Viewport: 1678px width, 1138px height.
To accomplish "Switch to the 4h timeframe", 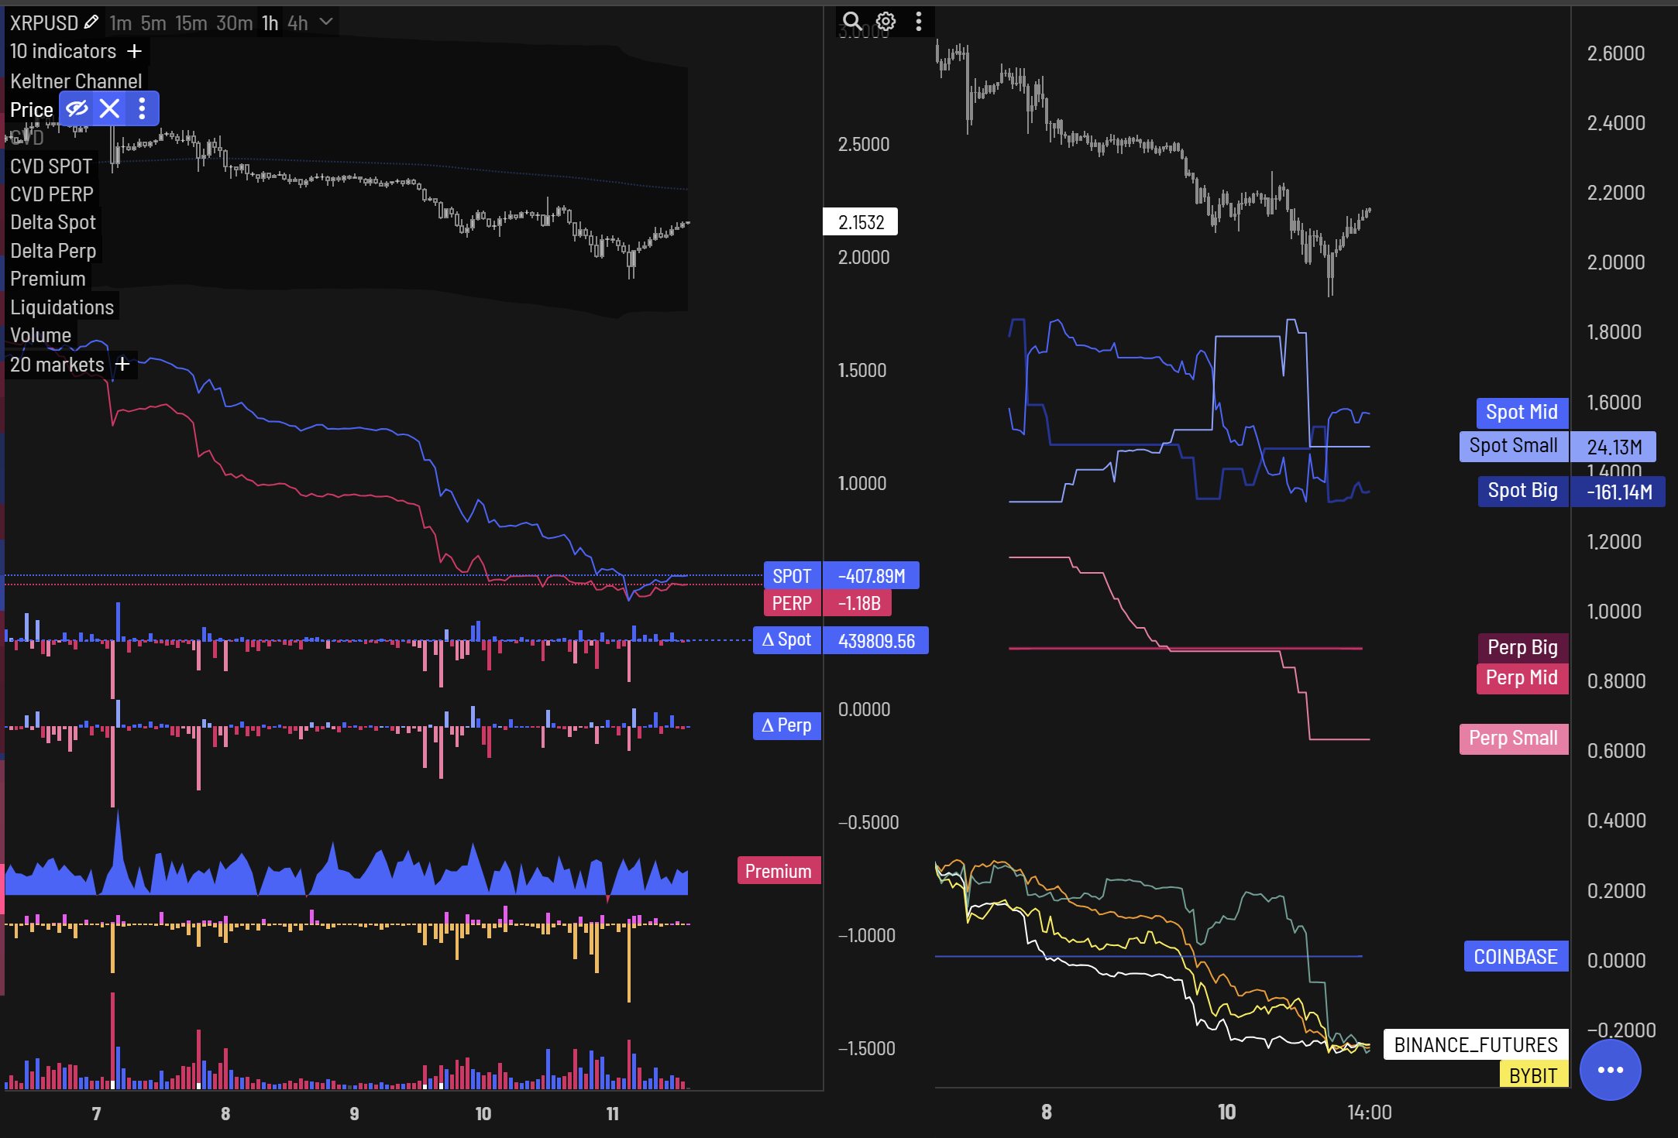I will point(297,23).
